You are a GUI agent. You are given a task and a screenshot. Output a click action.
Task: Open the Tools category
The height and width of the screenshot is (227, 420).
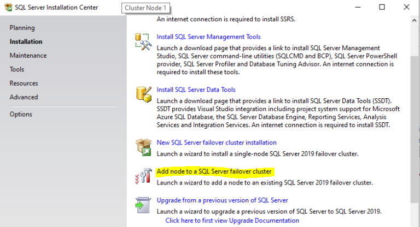(17, 69)
